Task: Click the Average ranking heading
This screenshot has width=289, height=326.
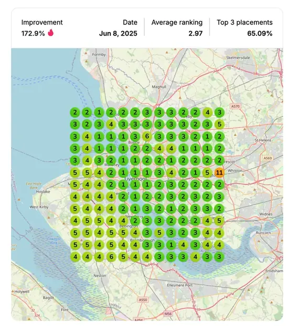Action: [x=177, y=22]
